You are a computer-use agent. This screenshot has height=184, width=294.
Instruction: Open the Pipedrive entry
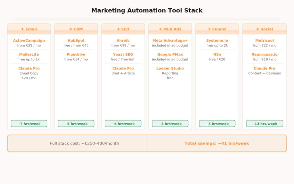76,54
